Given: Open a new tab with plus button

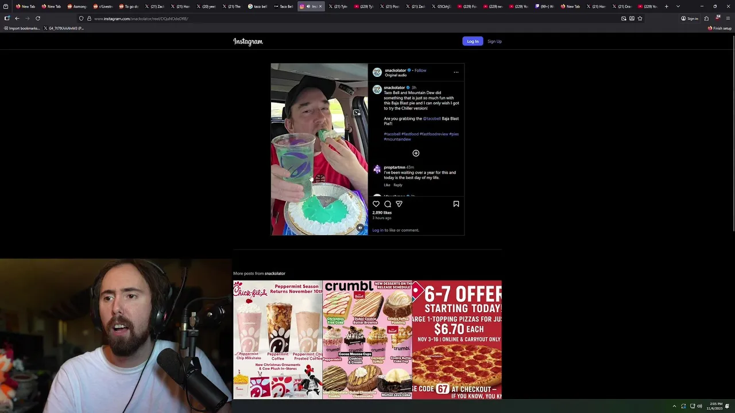Looking at the screenshot, I should point(666,6).
